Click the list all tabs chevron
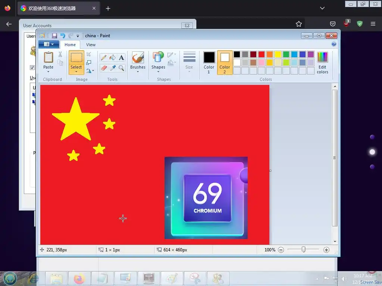Screen dimensions: 382x286 [x=322, y=8]
